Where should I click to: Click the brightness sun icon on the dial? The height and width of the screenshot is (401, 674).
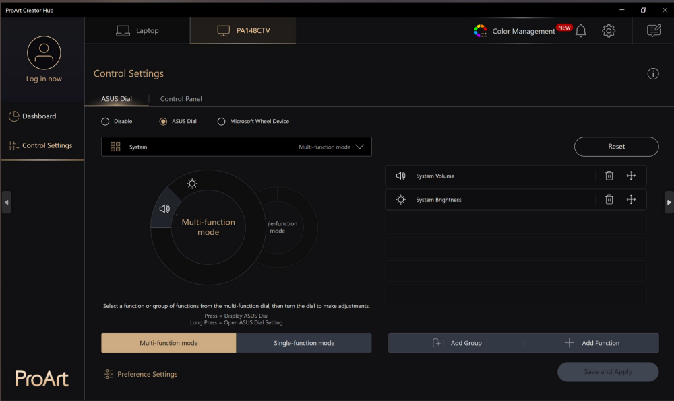click(192, 184)
